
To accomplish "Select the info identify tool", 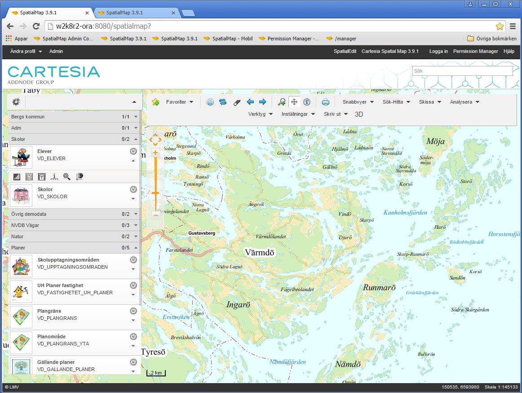I will tap(307, 102).
